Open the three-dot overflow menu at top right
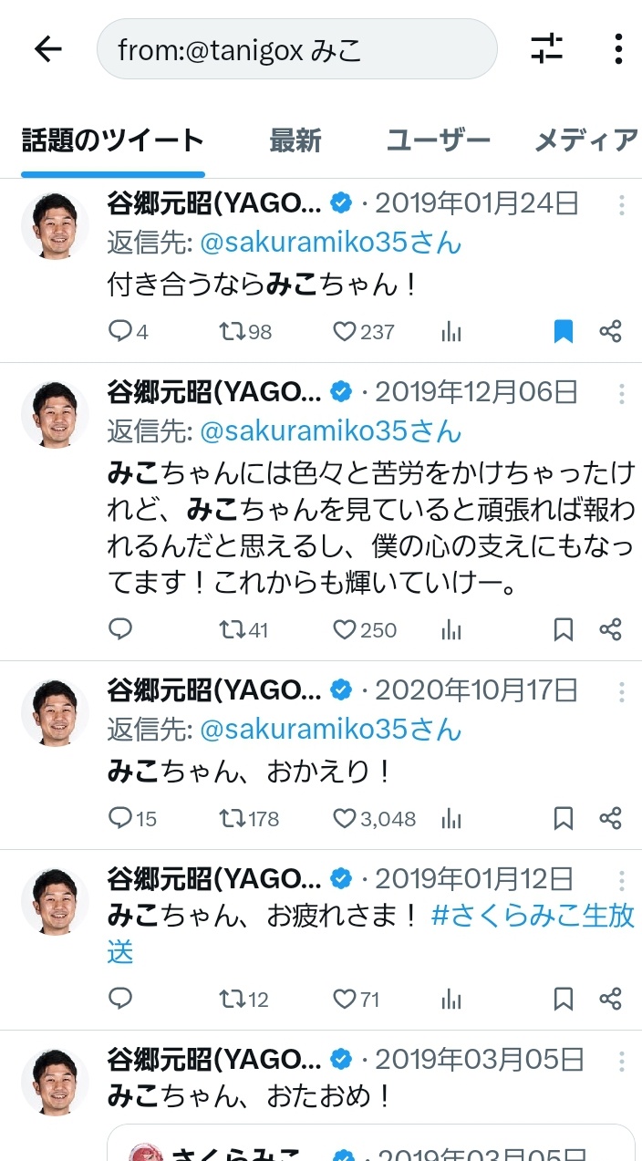Screen dimensions: 642x1161 (x=618, y=48)
